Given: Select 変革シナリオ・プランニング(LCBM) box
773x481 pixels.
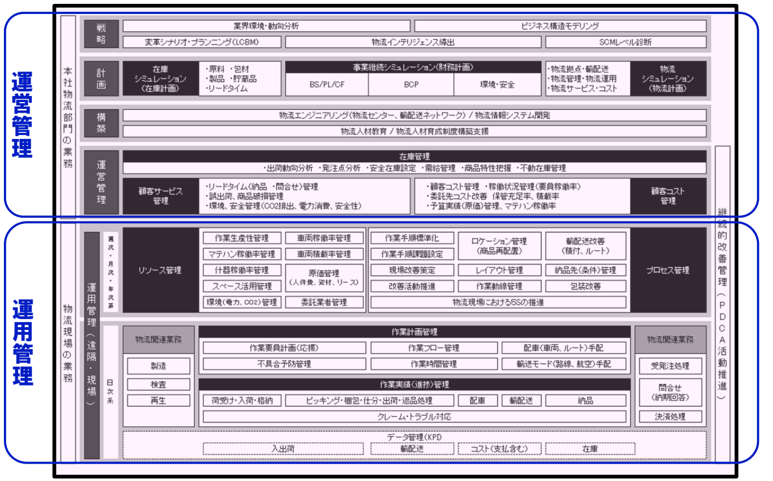Looking at the screenshot, I should click(x=202, y=42).
